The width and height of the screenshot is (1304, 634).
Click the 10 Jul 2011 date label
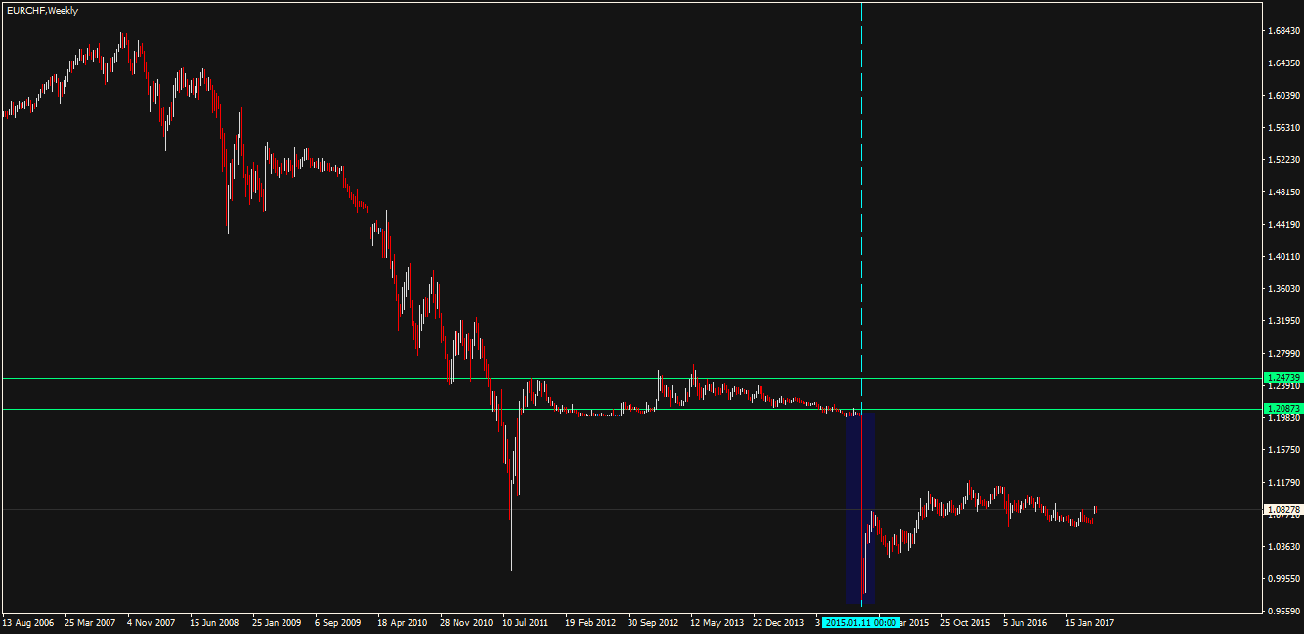pos(526,622)
